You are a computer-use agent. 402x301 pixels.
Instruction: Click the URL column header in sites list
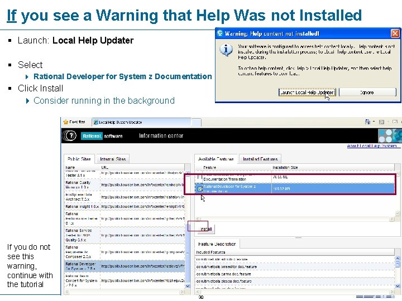pos(142,167)
